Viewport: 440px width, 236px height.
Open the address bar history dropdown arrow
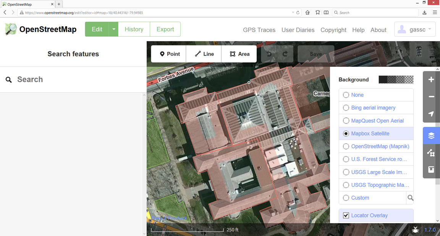[293, 13]
